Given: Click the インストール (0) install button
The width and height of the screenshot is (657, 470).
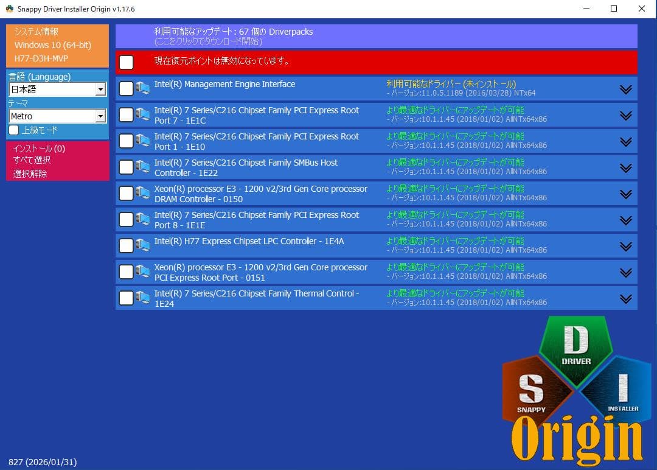Looking at the screenshot, I should [x=39, y=149].
